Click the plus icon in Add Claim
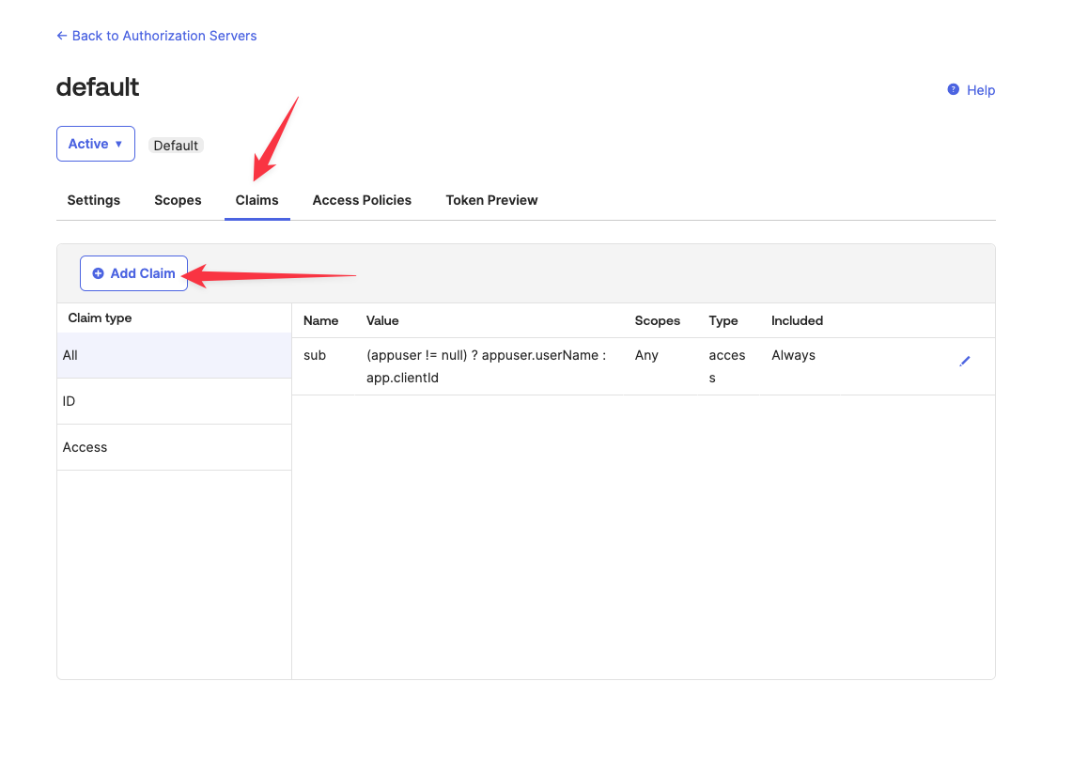This screenshot has width=1088, height=759. coord(99,273)
